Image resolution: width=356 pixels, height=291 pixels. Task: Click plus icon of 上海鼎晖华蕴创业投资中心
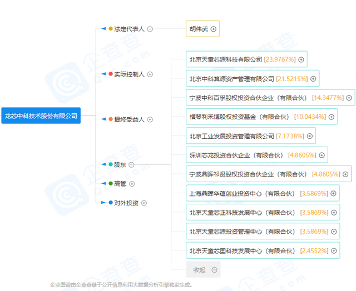[x=333, y=193]
